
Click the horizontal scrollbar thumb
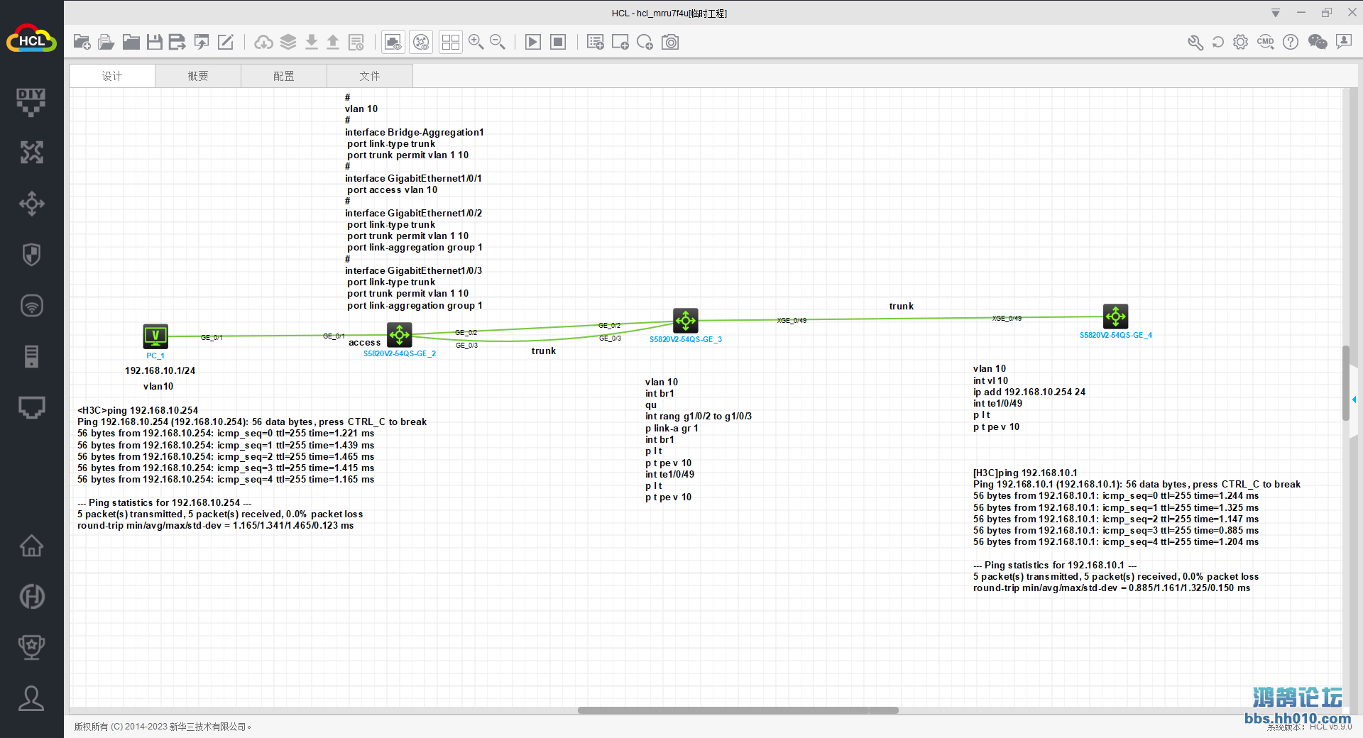738,710
